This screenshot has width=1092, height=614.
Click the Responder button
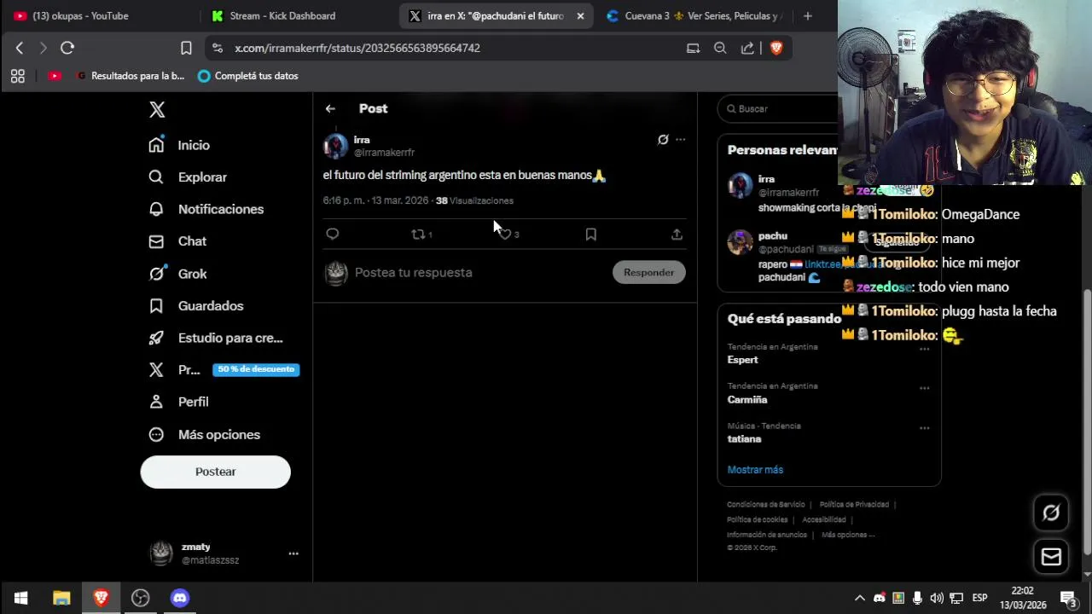pos(648,272)
